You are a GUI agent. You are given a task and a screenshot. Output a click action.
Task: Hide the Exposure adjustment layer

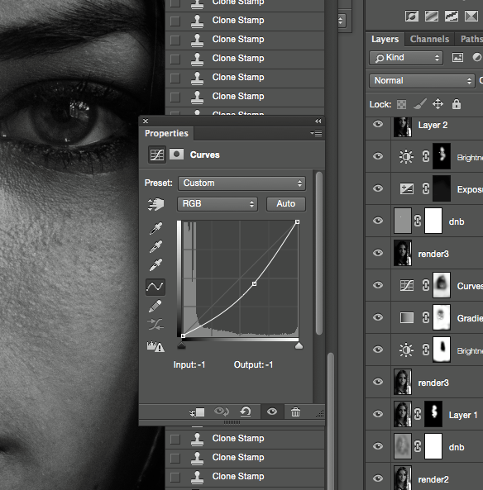pyautogui.click(x=378, y=188)
